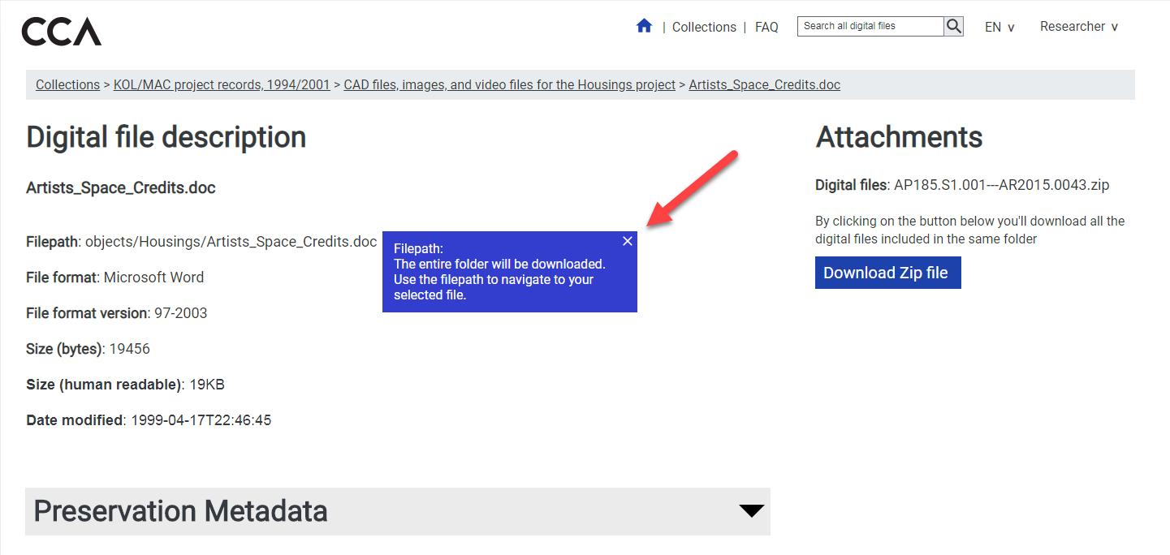Click date modified 1999-04-17T22:46:45
The height and width of the screenshot is (555, 1170).
pos(201,420)
